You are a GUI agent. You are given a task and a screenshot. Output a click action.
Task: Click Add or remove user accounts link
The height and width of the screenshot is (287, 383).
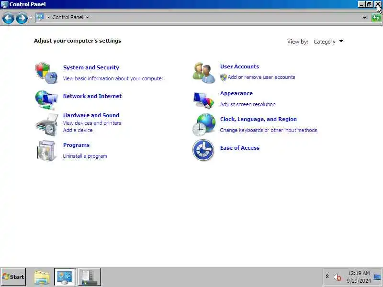tap(261, 77)
